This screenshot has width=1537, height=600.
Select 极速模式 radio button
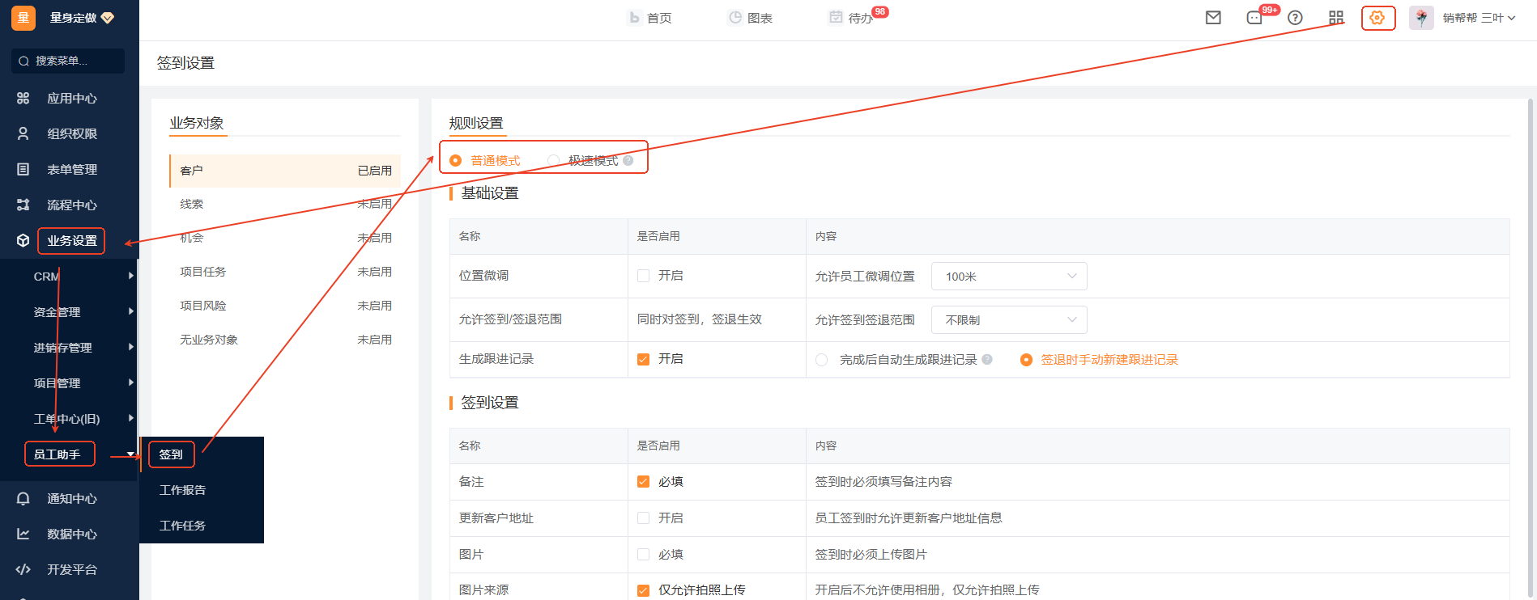click(554, 160)
